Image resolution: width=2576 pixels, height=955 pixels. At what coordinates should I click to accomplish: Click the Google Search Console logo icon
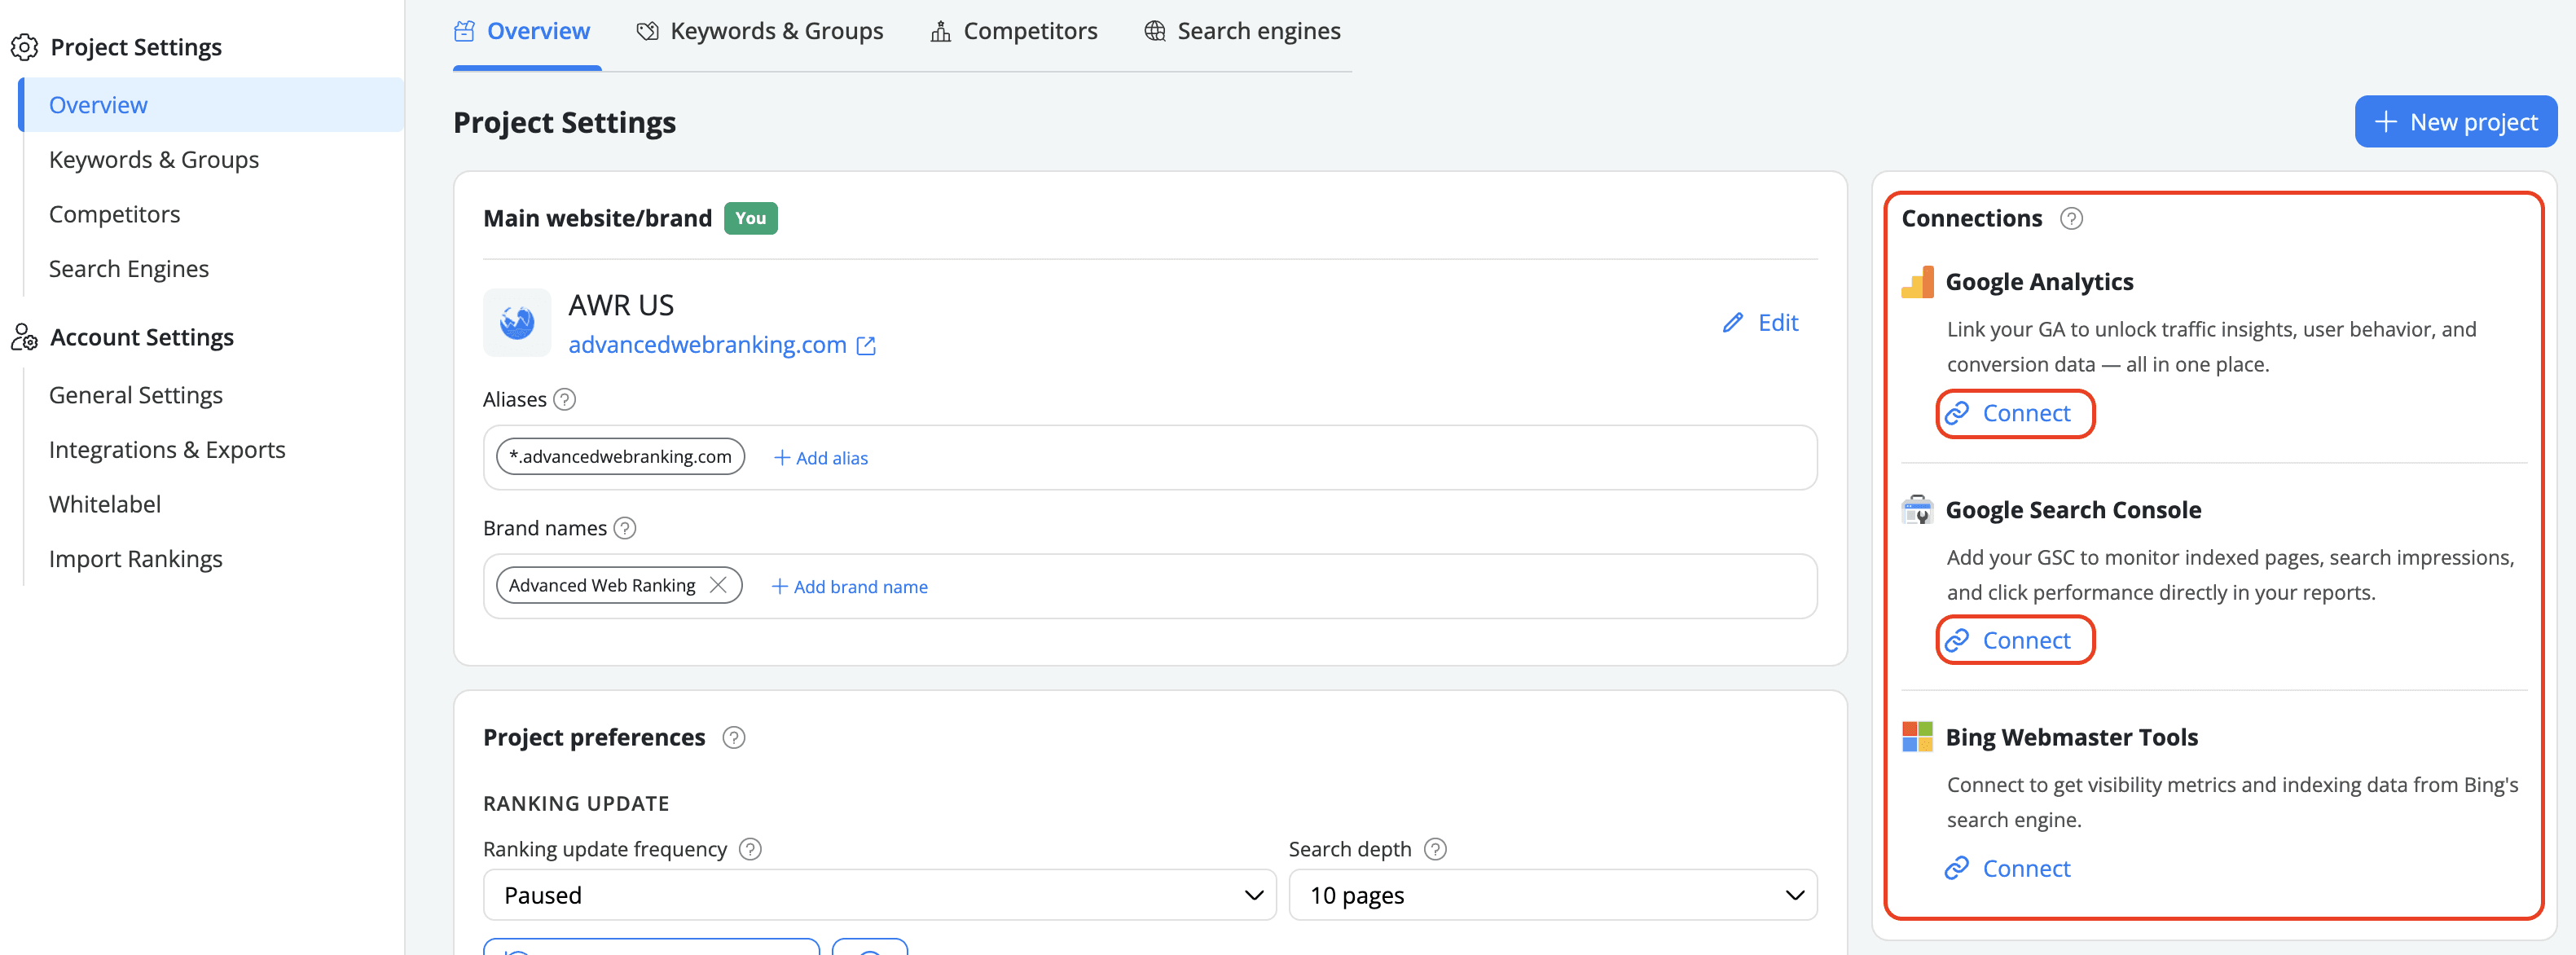[1917, 510]
